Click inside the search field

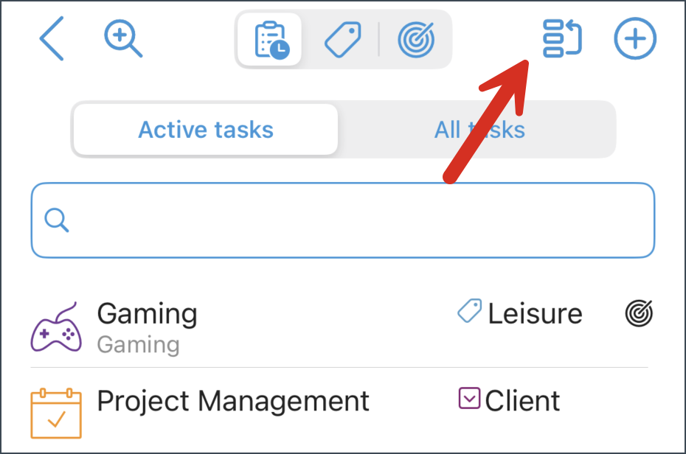click(343, 220)
